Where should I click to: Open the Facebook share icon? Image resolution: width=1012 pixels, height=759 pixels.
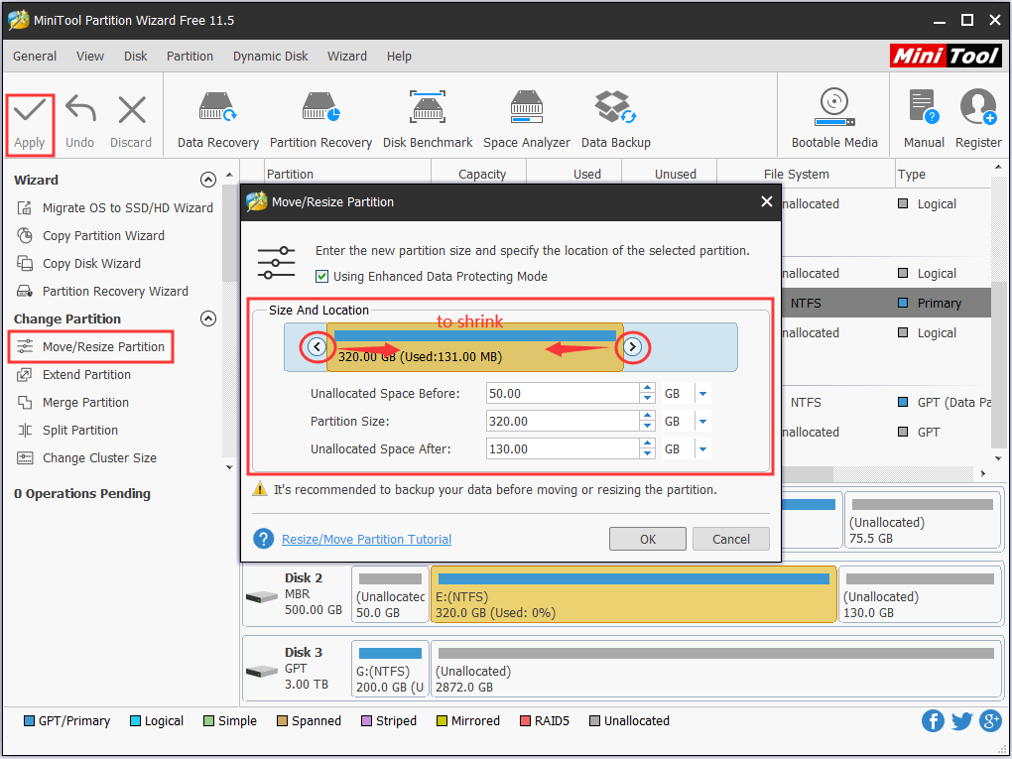coord(933,720)
